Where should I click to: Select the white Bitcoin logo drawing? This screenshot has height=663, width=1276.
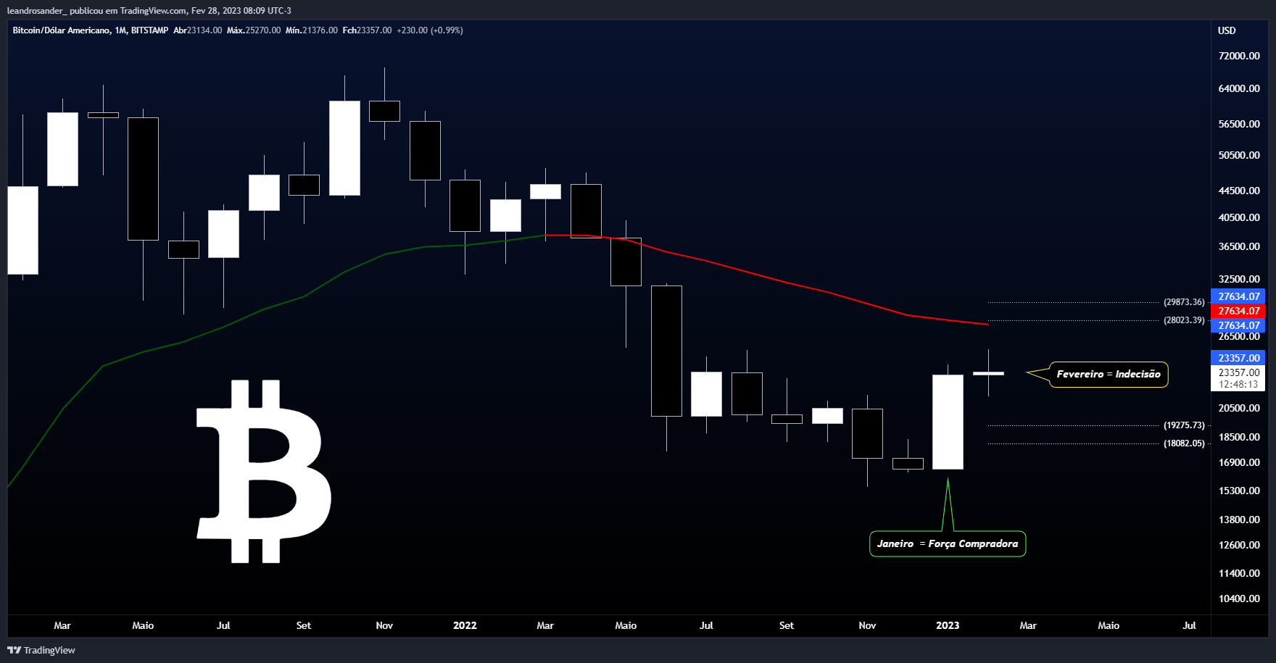pyautogui.click(x=264, y=471)
